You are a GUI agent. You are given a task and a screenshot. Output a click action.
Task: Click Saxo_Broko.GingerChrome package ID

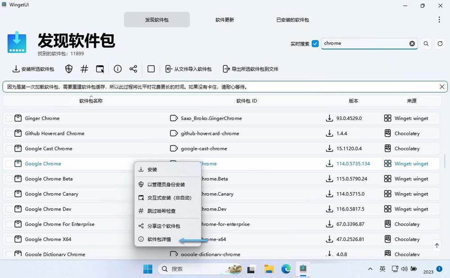(211, 118)
